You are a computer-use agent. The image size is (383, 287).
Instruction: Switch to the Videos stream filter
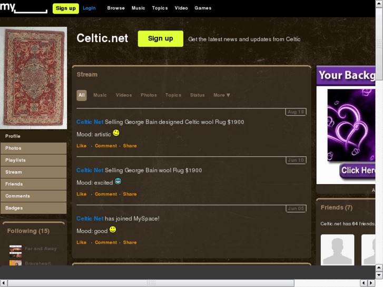(x=124, y=95)
